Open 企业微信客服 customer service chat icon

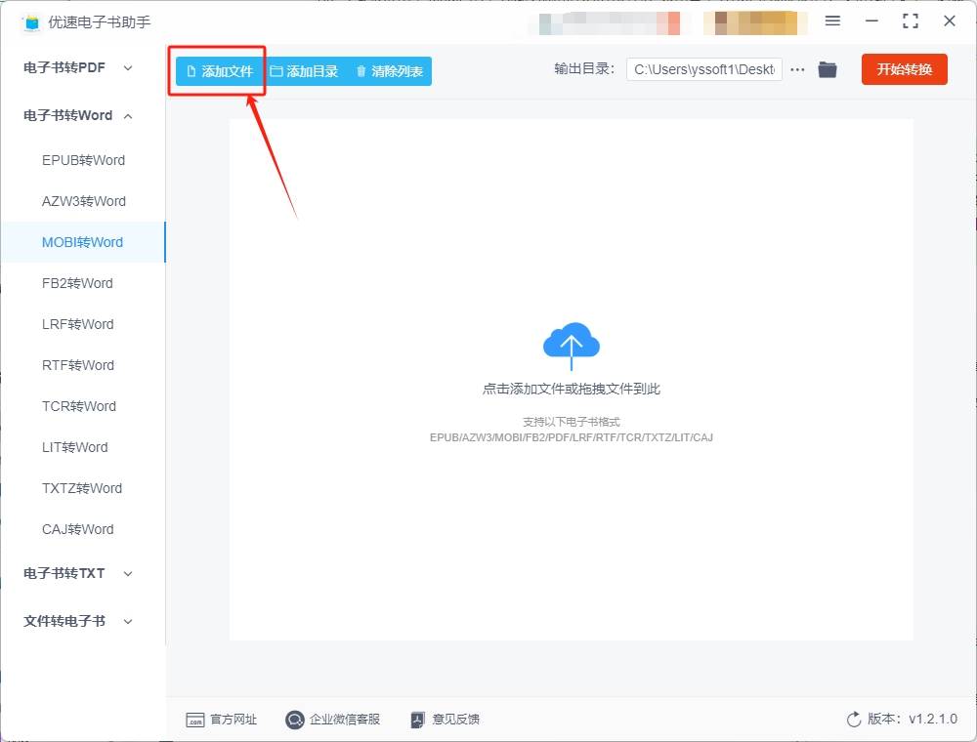(x=294, y=720)
